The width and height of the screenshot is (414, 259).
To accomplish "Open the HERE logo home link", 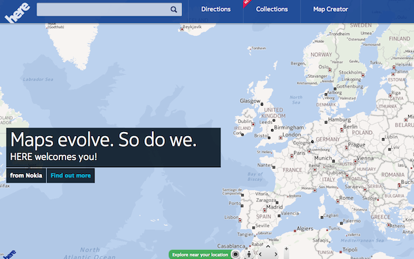I will [x=17, y=12].
